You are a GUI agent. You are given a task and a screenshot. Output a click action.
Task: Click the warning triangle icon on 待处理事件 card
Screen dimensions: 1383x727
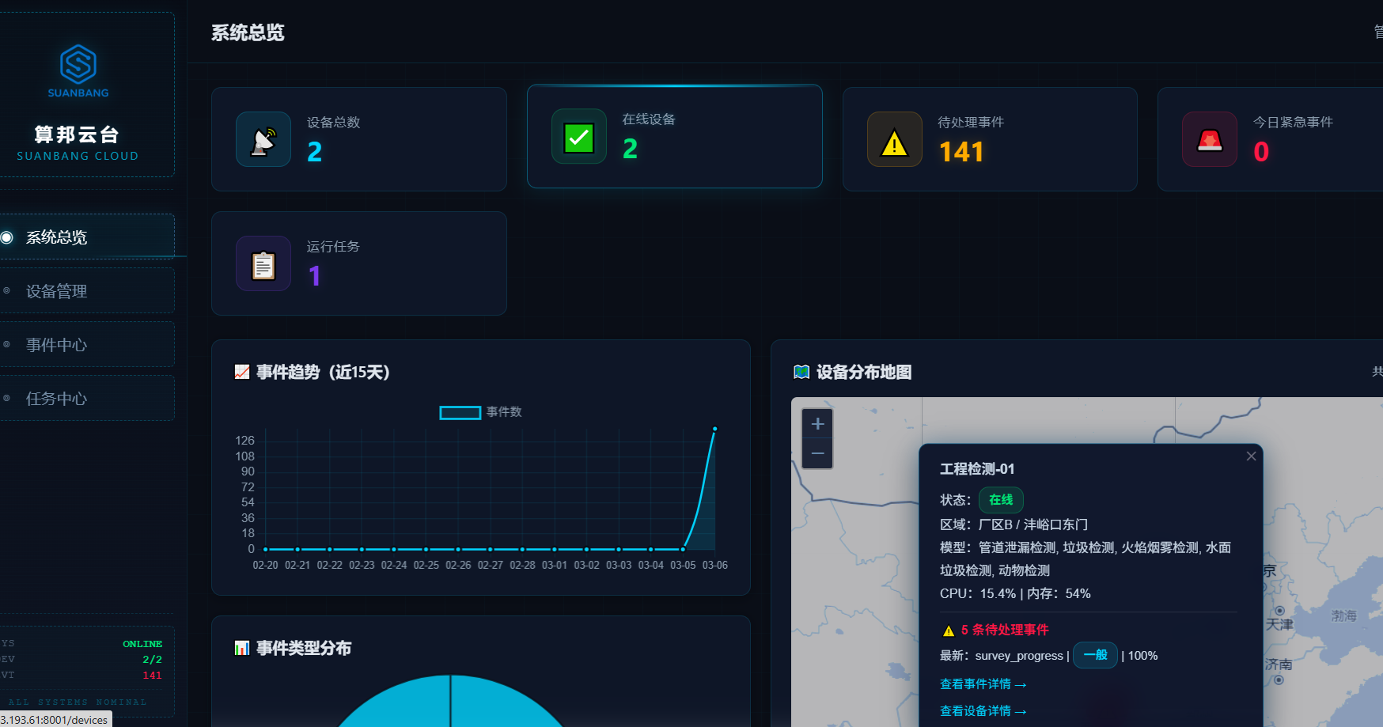[893, 139]
